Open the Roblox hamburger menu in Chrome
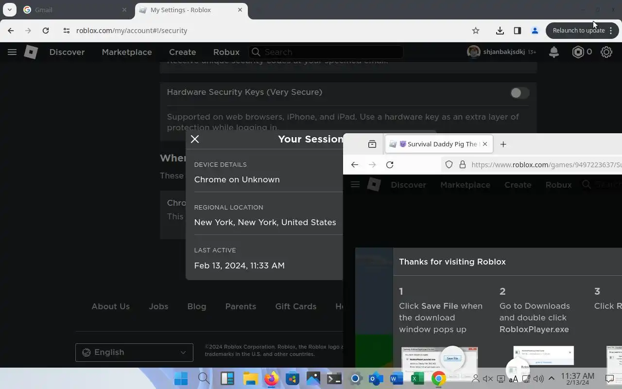The image size is (622, 389). pyautogui.click(x=12, y=52)
